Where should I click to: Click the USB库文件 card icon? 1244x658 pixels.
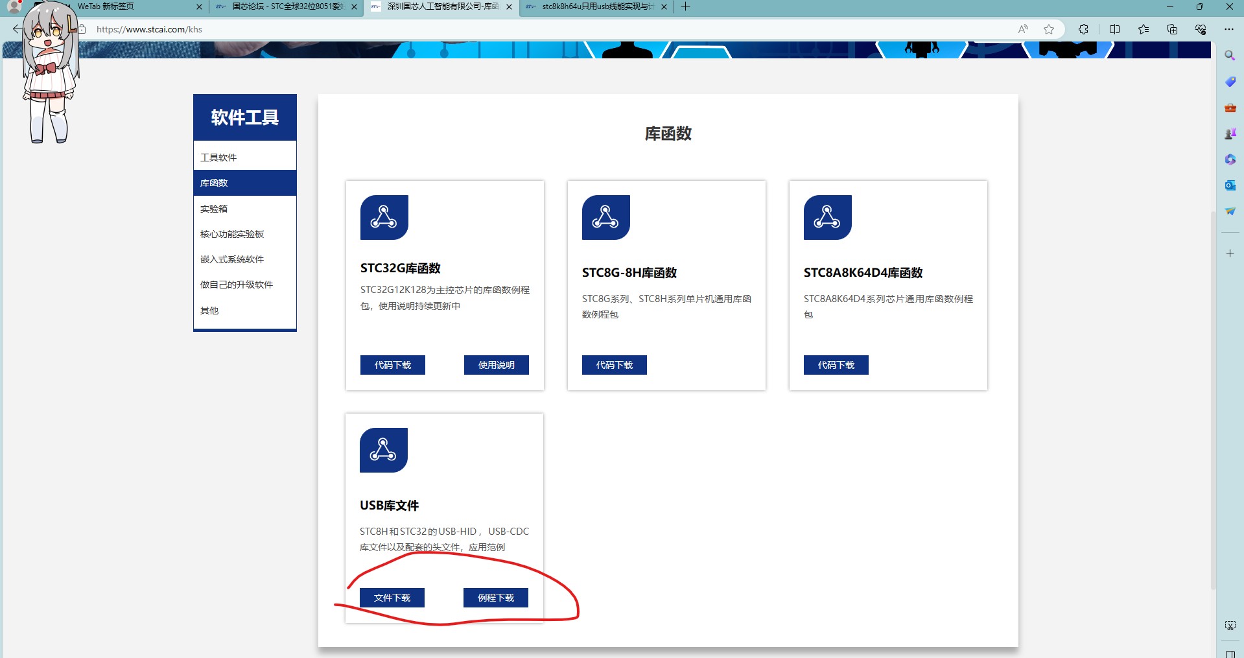[x=384, y=450]
